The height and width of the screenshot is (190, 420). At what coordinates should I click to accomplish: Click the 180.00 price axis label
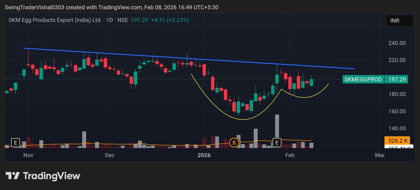[397, 94]
